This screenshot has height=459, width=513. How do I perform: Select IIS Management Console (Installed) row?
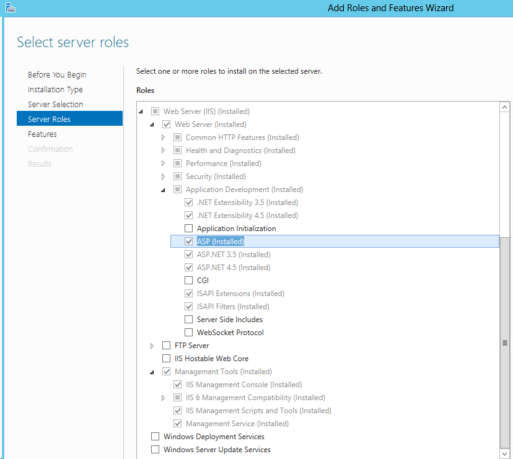tap(243, 385)
